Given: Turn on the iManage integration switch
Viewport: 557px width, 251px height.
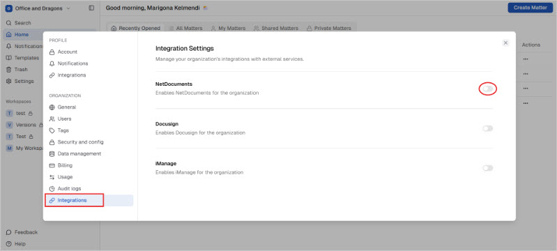Looking at the screenshot, I should click(488, 168).
